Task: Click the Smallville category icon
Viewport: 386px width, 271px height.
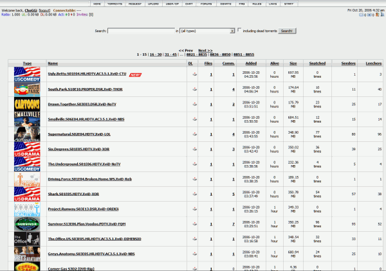Action: point(27,119)
